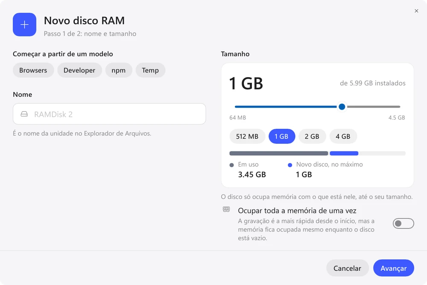The height and width of the screenshot is (285, 427).
Task: Close the dialog with the X button
Action: click(x=416, y=11)
